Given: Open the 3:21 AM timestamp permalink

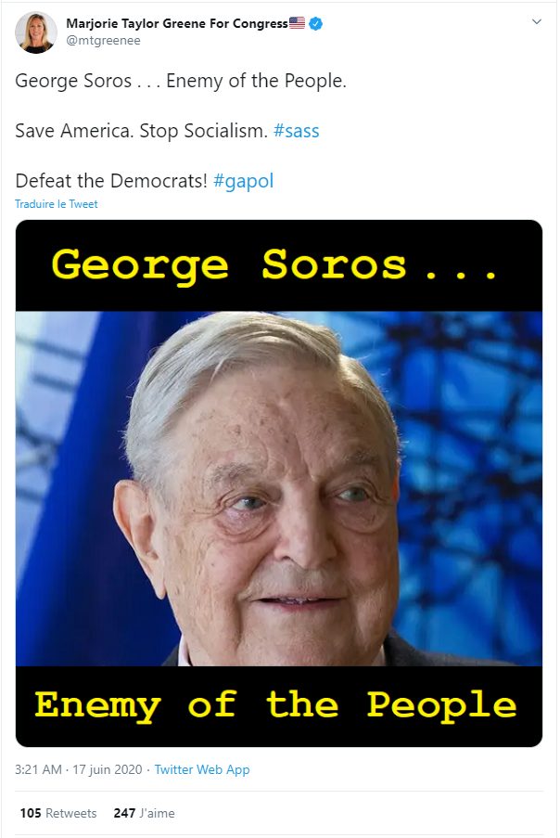Looking at the screenshot, I should tap(38, 769).
